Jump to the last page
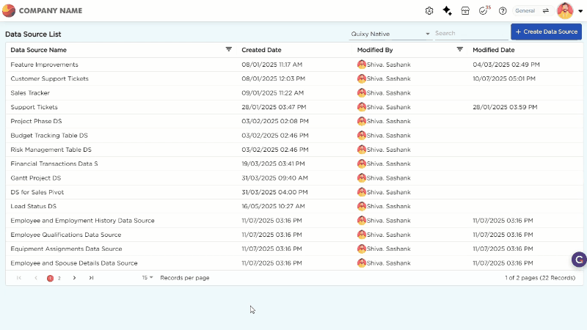The image size is (587, 330). tap(91, 278)
